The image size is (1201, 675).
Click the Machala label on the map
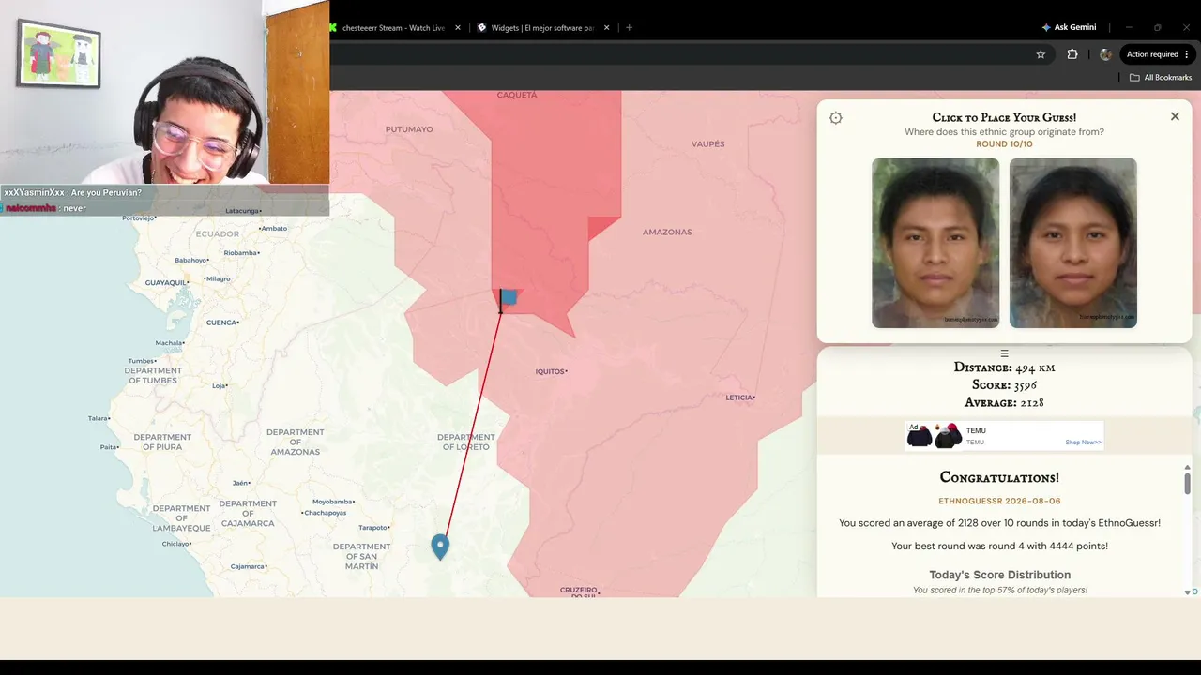point(170,343)
